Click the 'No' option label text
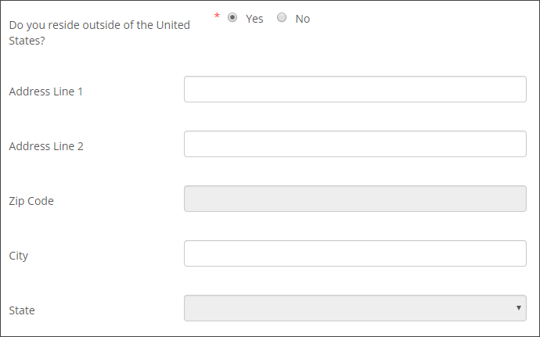Screen dimensions: 540x337 [x=303, y=19]
